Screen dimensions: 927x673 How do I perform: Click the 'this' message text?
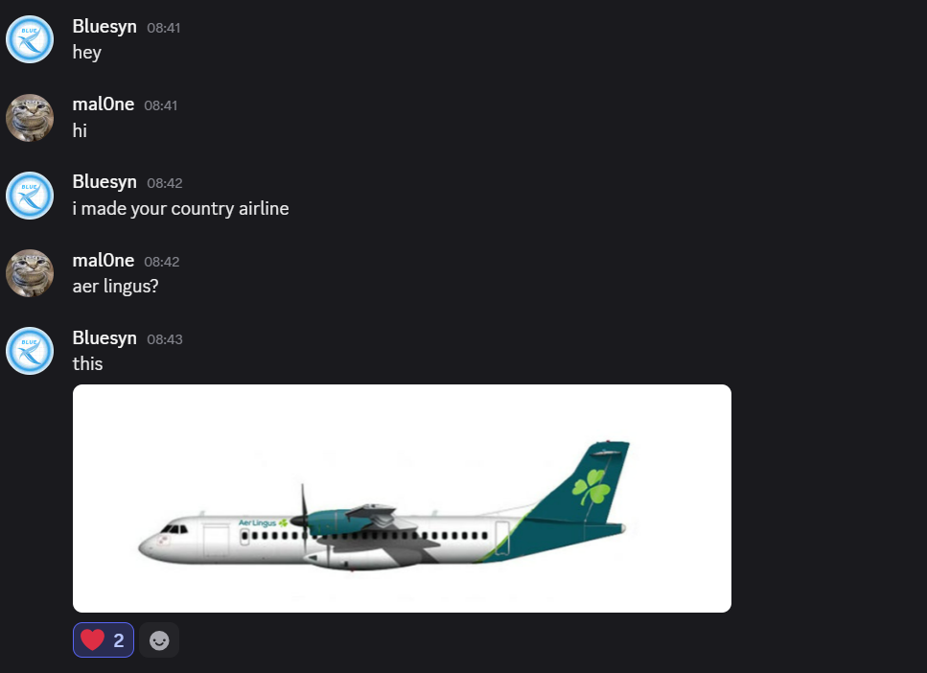pos(87,364)
